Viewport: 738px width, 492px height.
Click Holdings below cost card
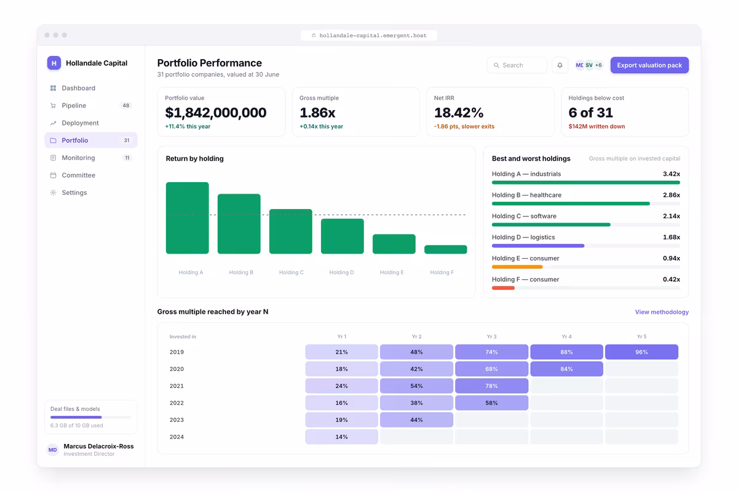coord(625,112)
